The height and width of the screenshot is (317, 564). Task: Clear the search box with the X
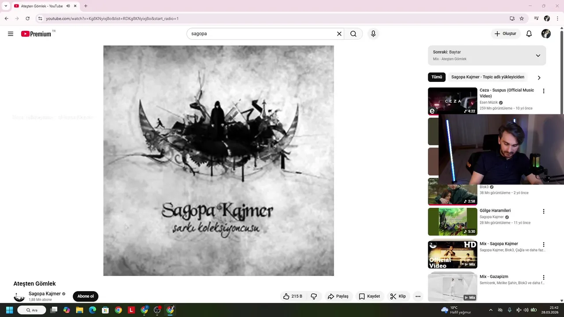tap(339, 34)
